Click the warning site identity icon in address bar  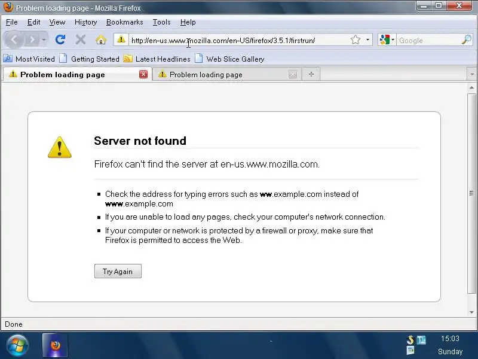click(x=121, y=39)
